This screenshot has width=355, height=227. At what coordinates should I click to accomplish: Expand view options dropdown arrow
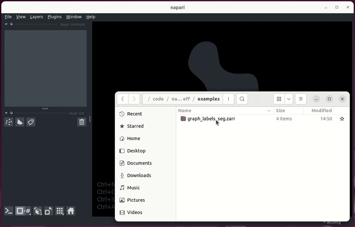point(289,99)
